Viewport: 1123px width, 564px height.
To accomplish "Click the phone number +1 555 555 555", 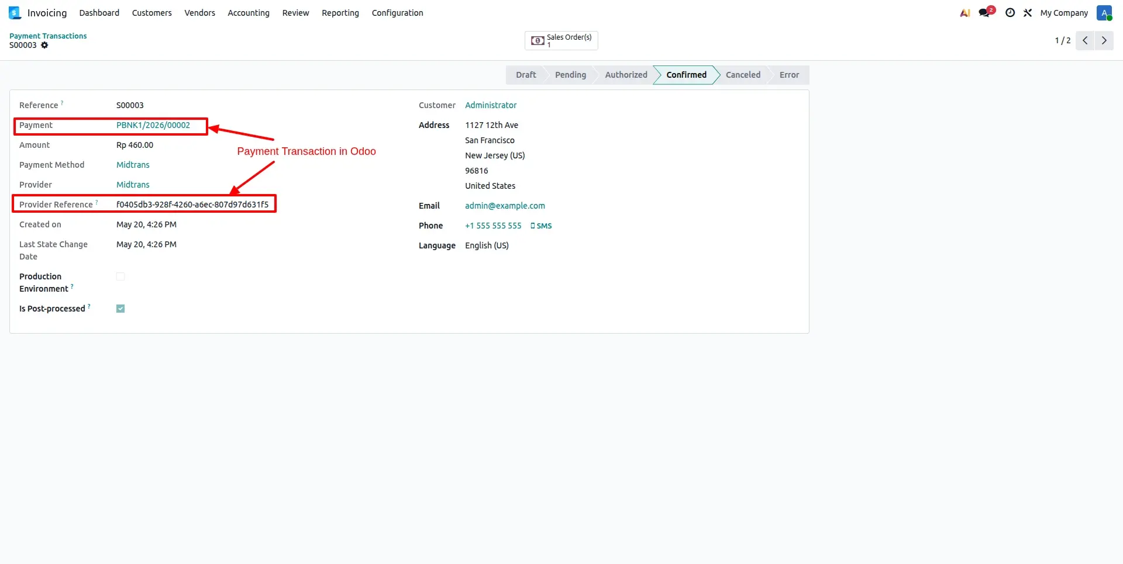I will coord(493,226).
